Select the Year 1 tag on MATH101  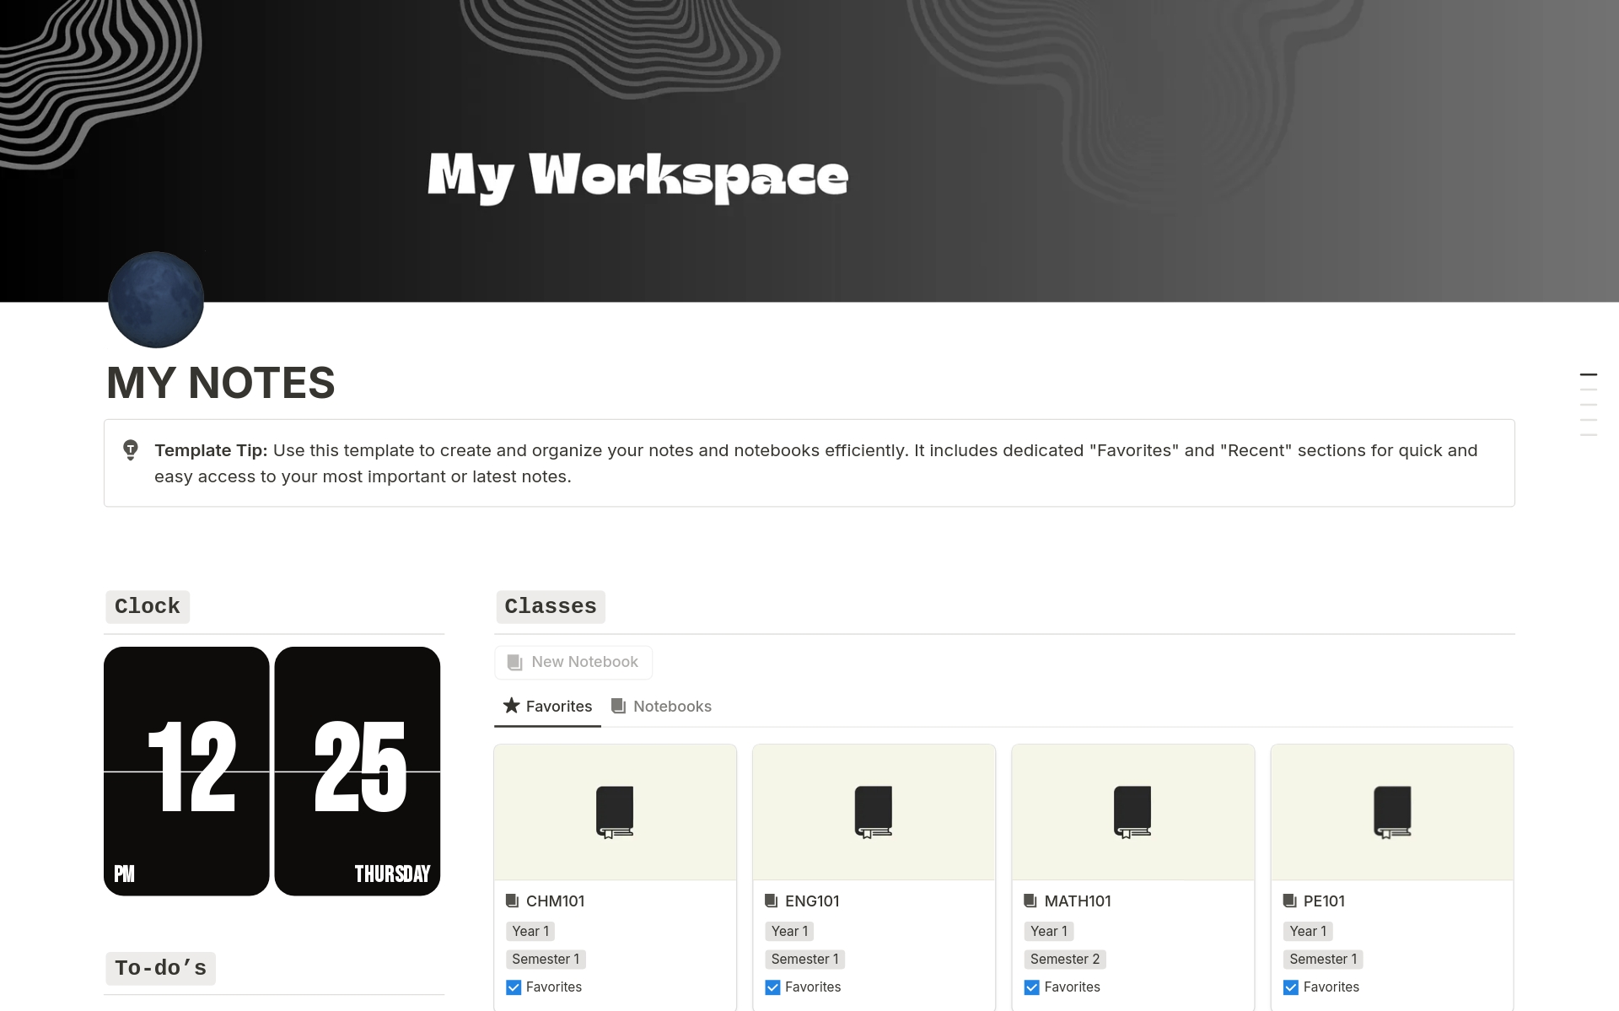coord(1048,931)
